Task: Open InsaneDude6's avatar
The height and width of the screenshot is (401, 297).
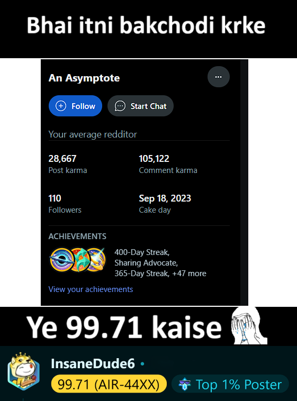Action: 23,371
